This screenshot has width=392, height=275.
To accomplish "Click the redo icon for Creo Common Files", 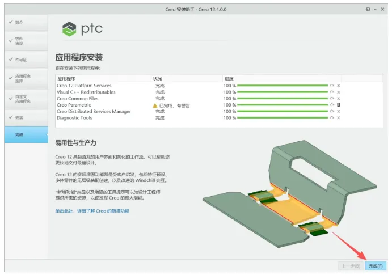I will [x=332, y=99].
